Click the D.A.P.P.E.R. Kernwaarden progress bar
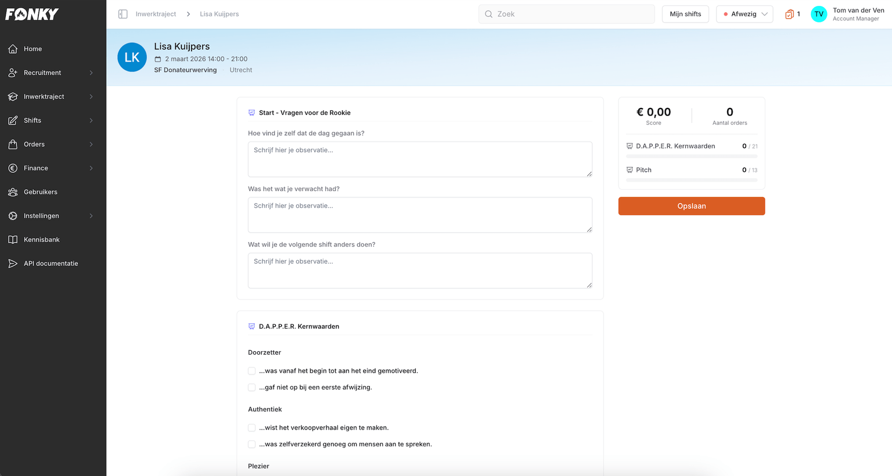Screen dimensions: 892x476 (691, 156)
